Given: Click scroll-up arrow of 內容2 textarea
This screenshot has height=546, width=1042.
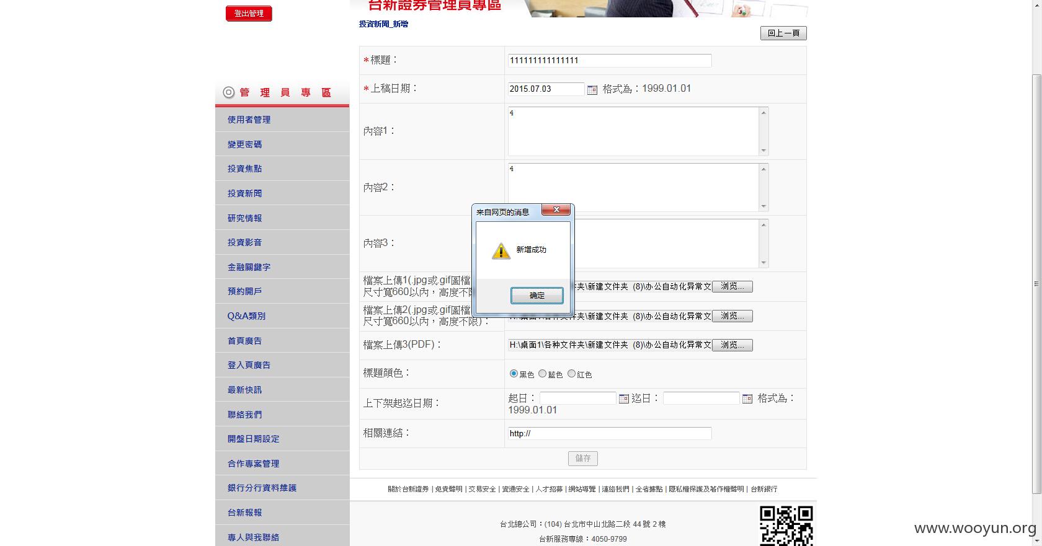Looking at the screenshot, I should (764, 169).
